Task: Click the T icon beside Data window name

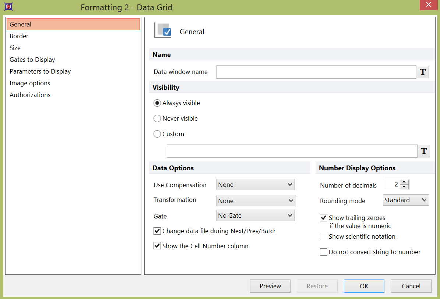Action: (423, 72)
